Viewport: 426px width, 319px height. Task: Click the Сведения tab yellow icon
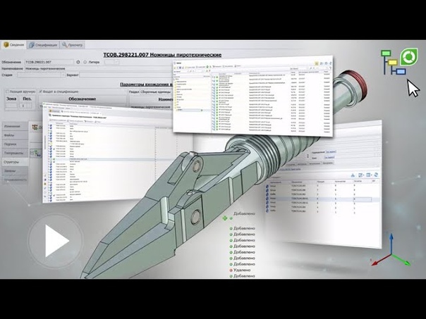pos(6,45)
